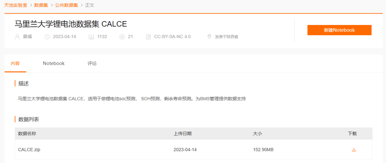Switch to the Notebook tab
The image size is (386, 163).
(x=54, y=63)
